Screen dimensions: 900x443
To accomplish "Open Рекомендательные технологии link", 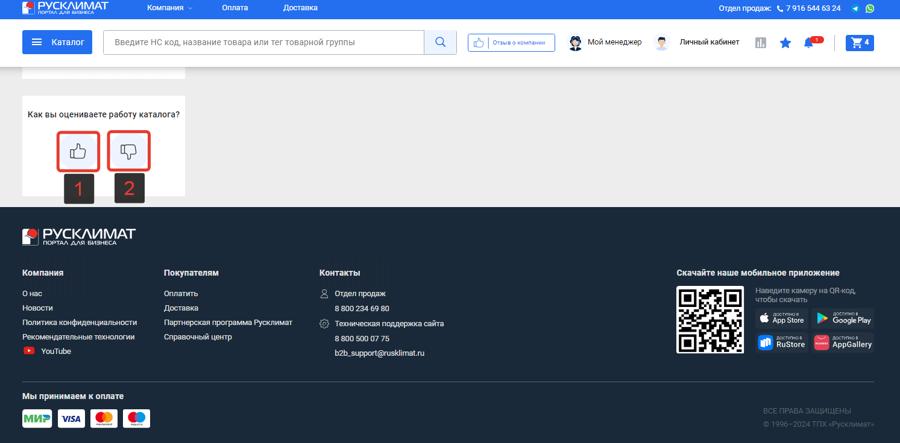I will click(78, 337).
